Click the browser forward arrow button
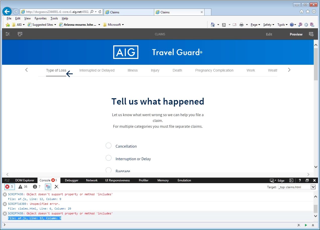 click(16, 12)
